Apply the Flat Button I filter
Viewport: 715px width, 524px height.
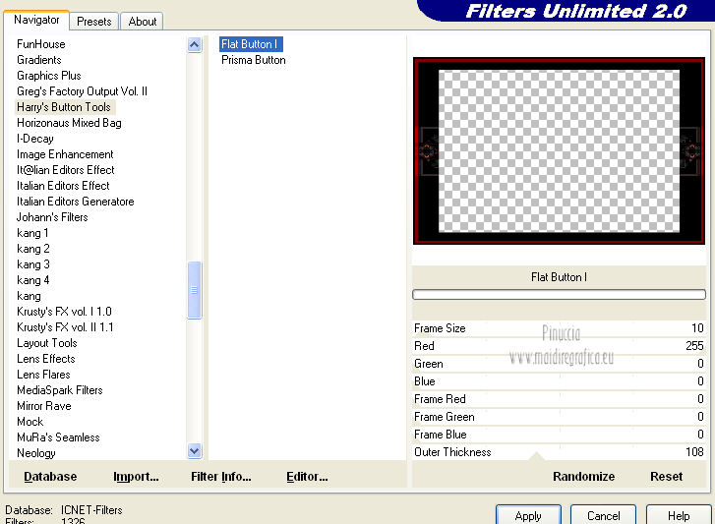pyautogui.click(x=528, y=515)
